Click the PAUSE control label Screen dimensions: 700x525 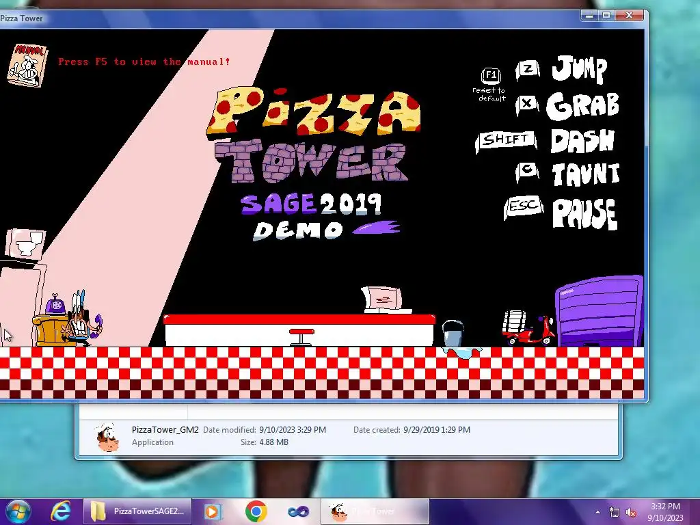585,214
